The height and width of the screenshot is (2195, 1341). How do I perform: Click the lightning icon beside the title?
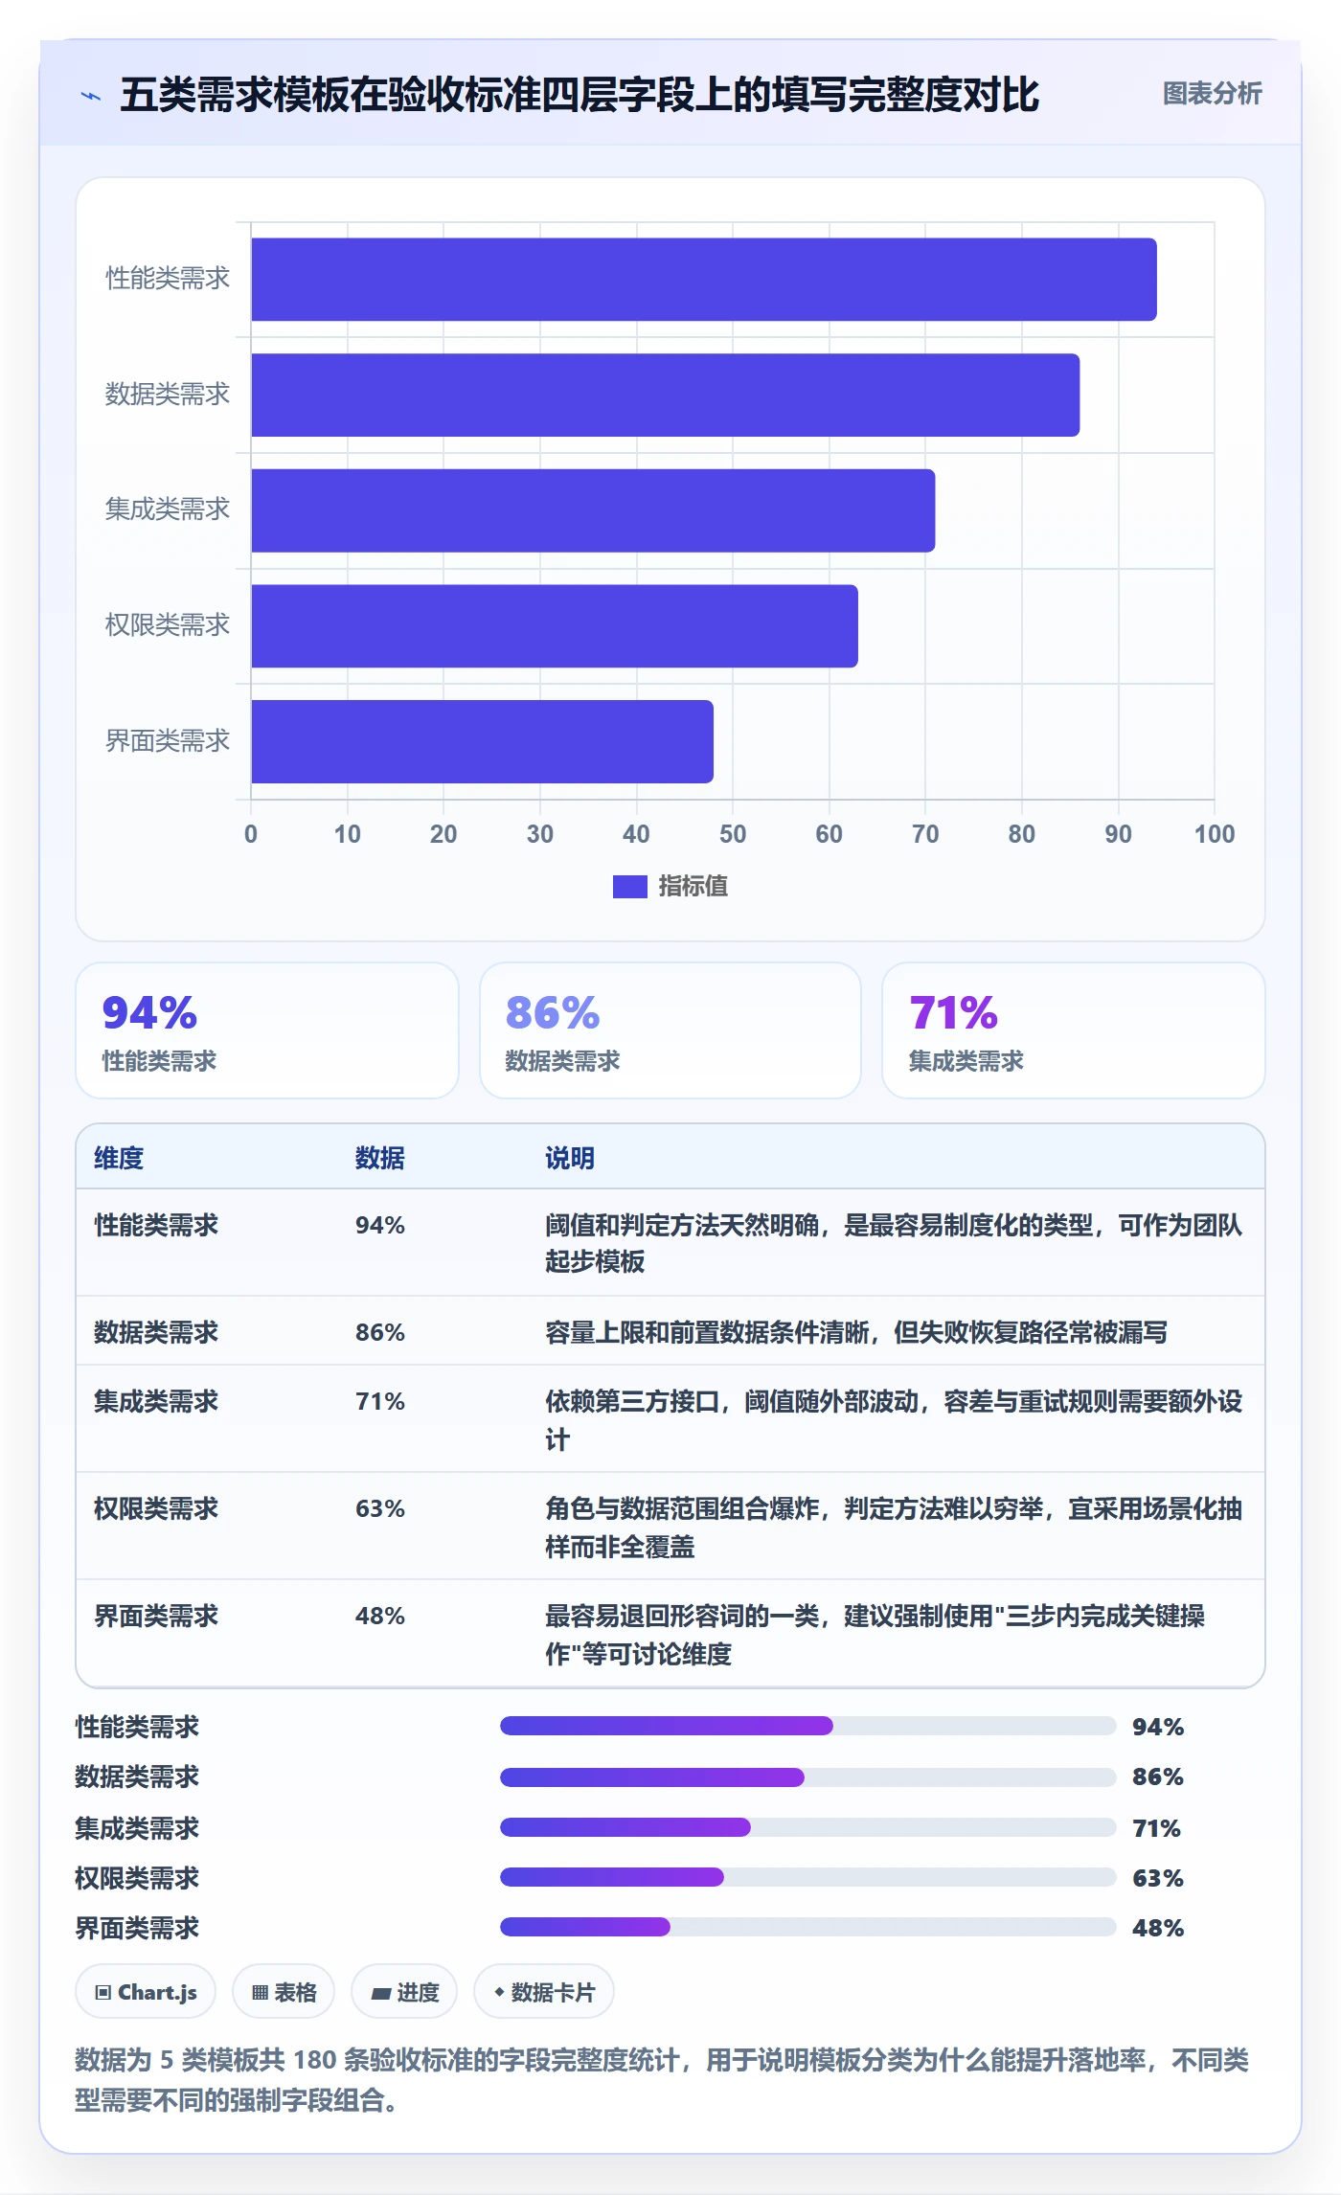tap(91, 96)
